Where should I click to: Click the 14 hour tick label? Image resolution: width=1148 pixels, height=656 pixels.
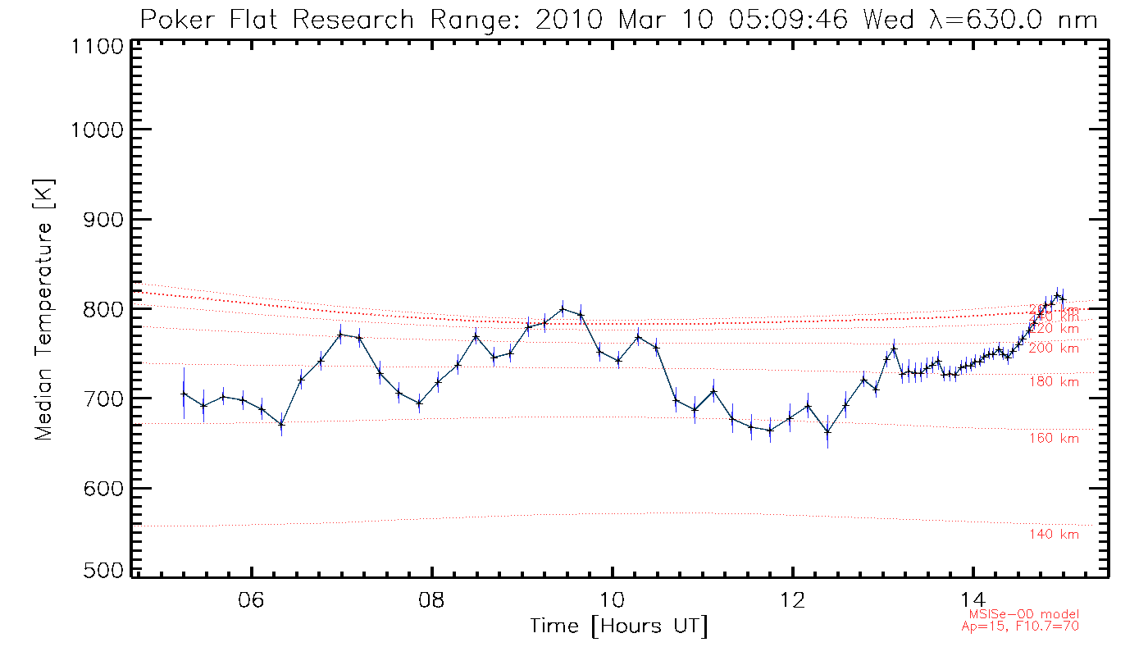pyautogui.click(x=973, y=598)
